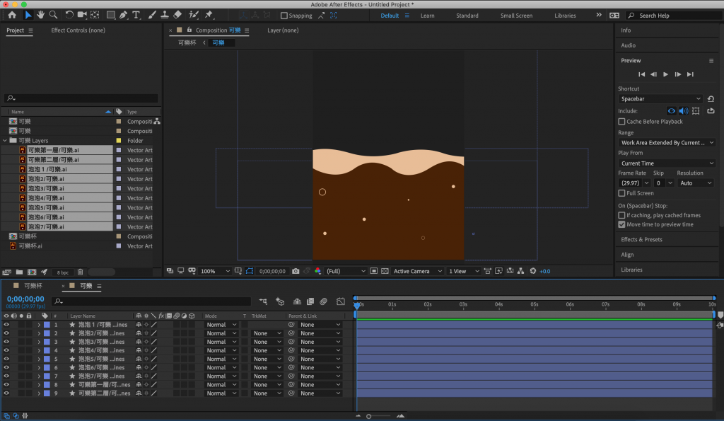The image size is (724, 421).
Task: Click the Take Snapshot camera icon
Action: 296,271
